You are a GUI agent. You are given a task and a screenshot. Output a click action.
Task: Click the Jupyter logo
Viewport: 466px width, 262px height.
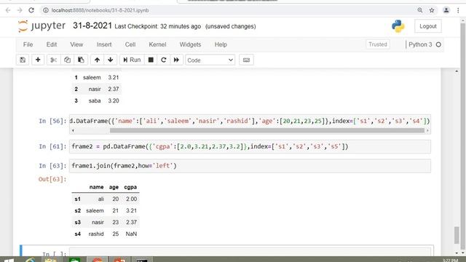tap(42, 26)
